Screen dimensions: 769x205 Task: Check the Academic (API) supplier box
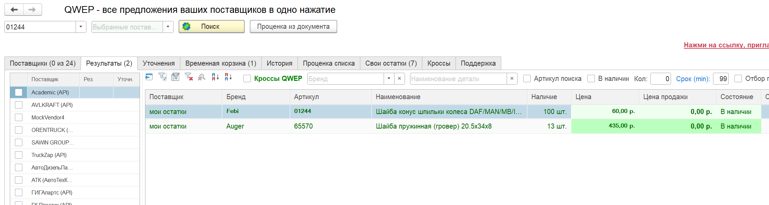[19, 92]
